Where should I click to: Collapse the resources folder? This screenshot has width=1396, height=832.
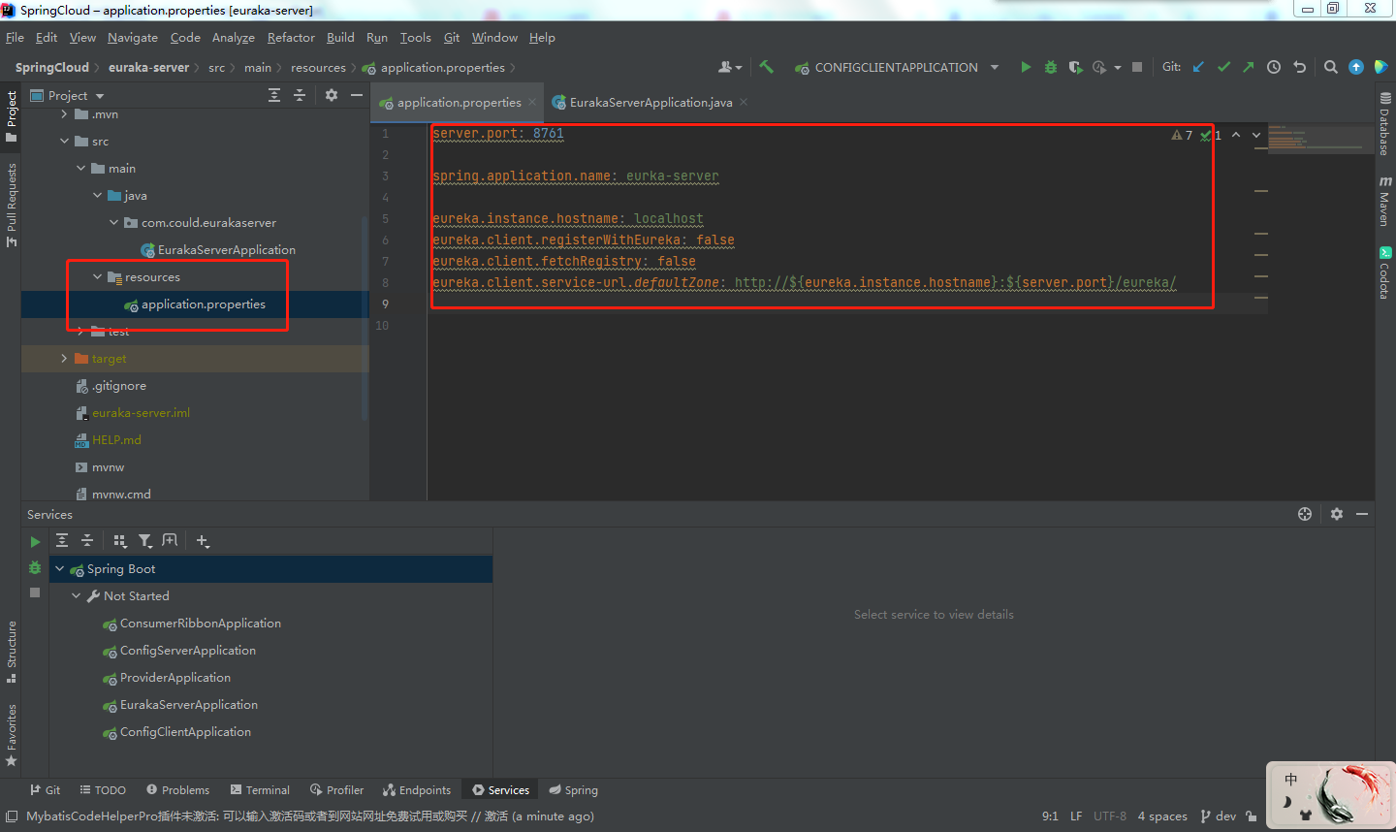[98, 277]
